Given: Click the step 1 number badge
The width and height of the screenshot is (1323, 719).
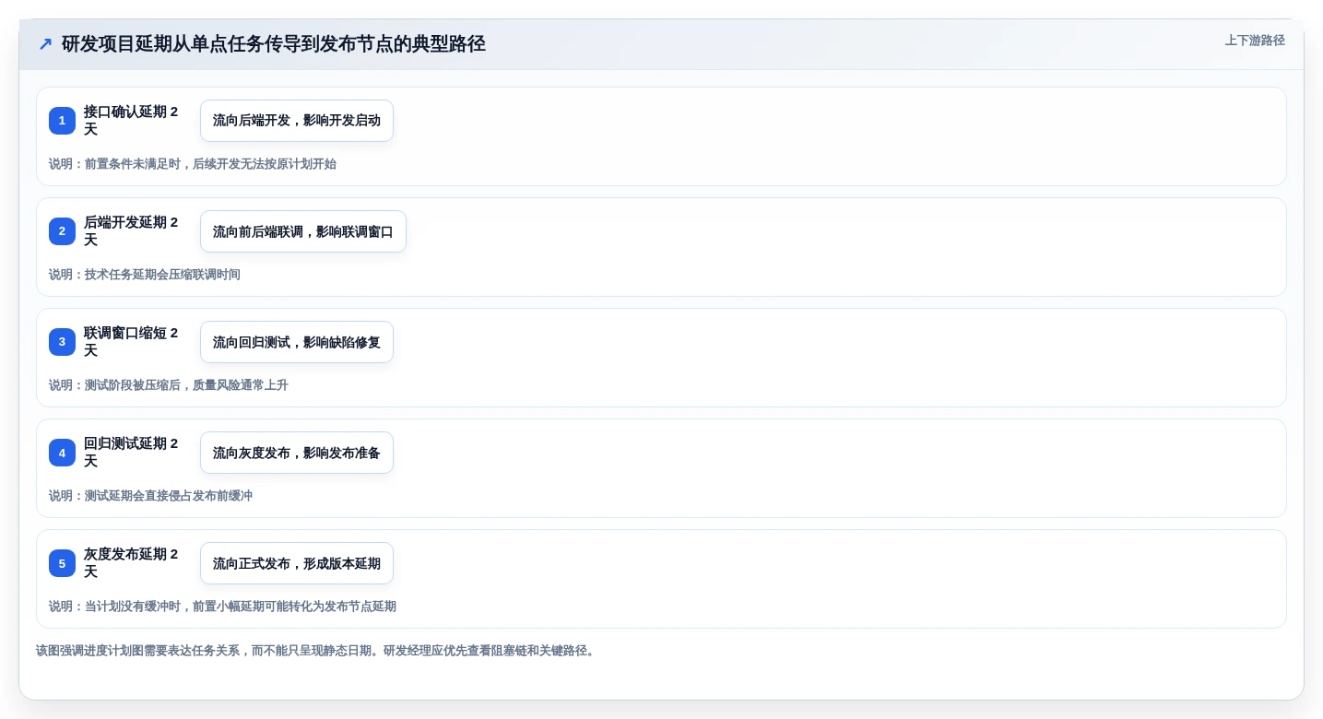Looking at the screenshot, I should (62, 121).
